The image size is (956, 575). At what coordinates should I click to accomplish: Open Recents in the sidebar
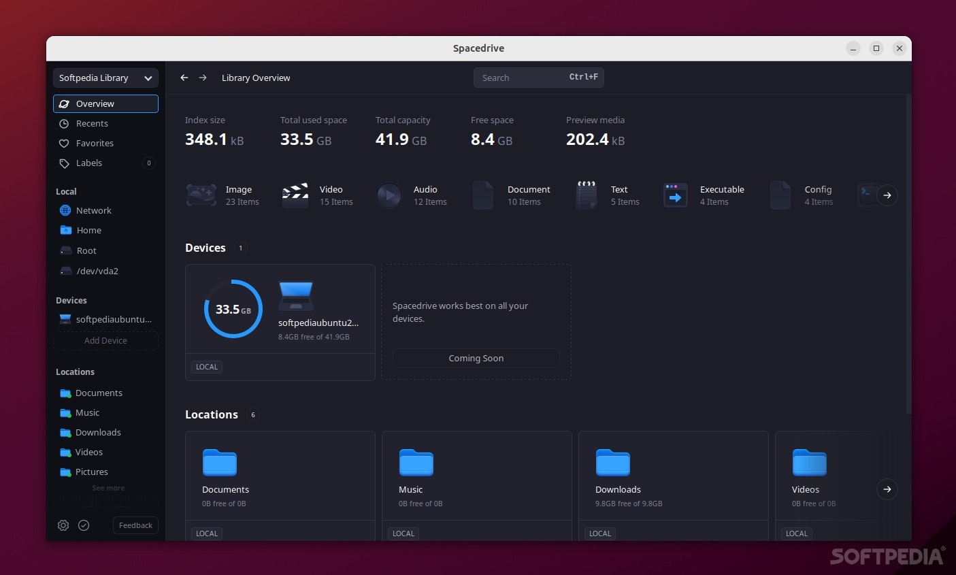pyautogui.click(x=105, y=123)
